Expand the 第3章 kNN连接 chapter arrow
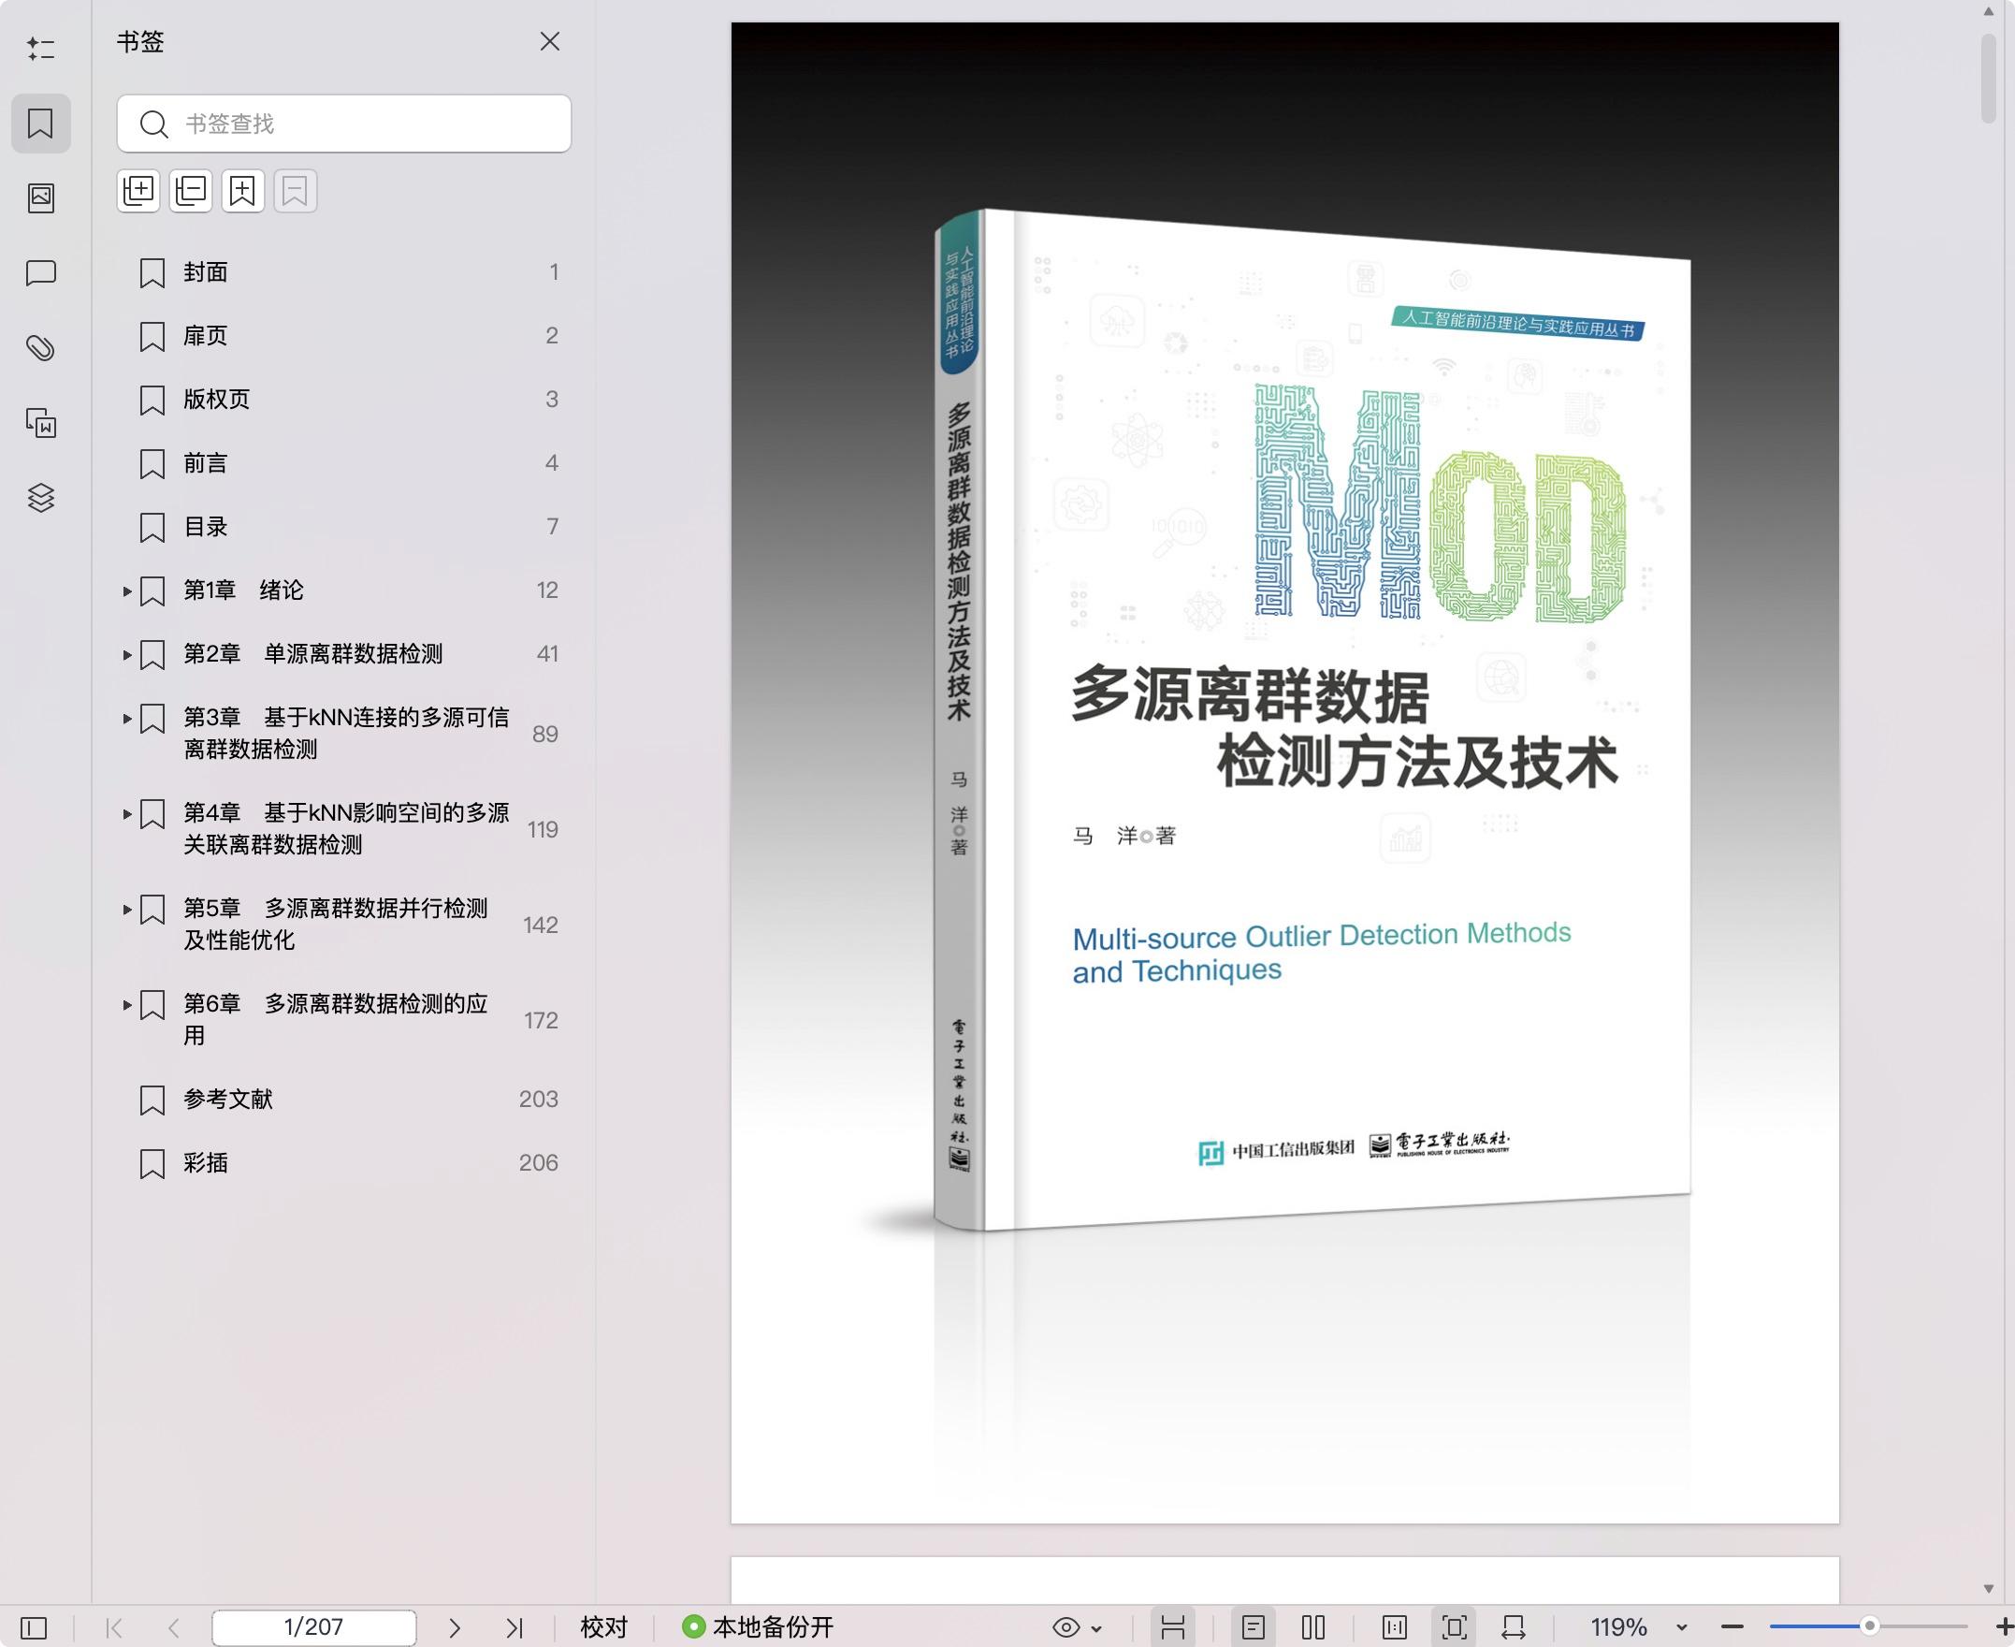This screenshot has height=1647, width=2015. point(127,719)
